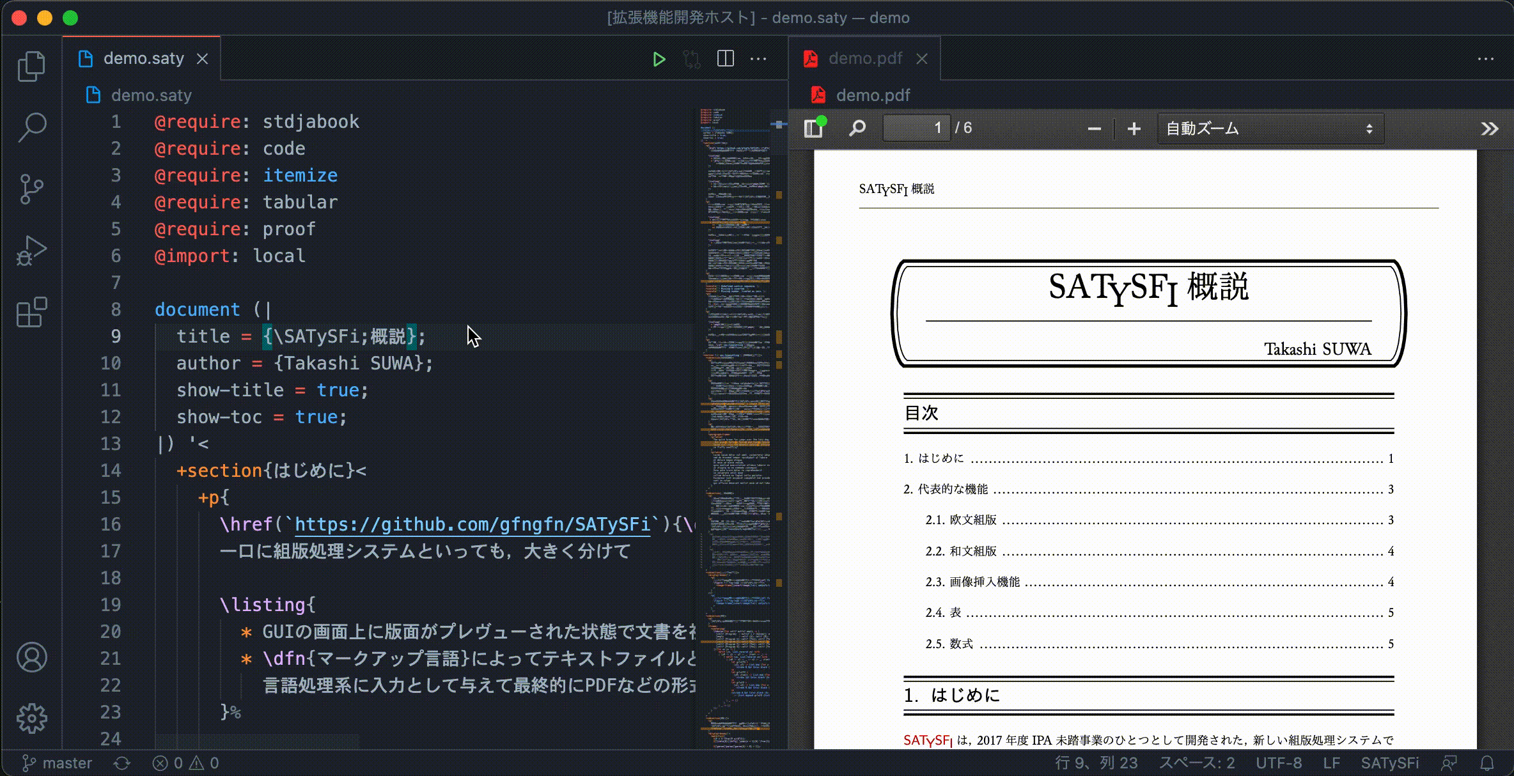Open the Explorer view in activity bar
1514x776 pixels.
tap(31, 66)
